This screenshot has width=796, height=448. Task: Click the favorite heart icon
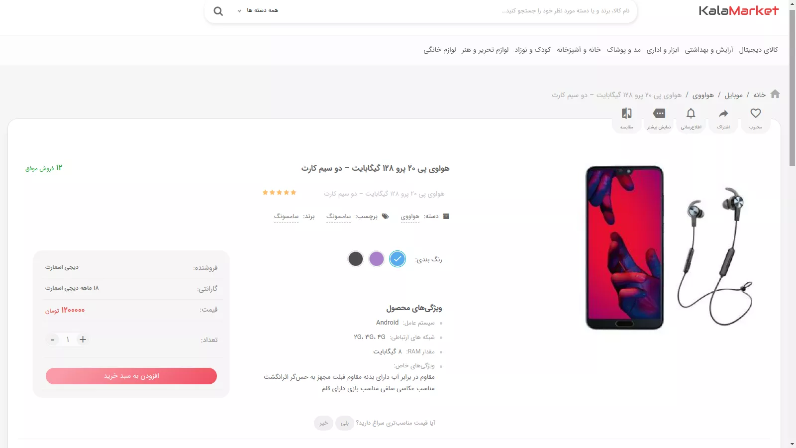pyautogui.click(x=756, y=113)
